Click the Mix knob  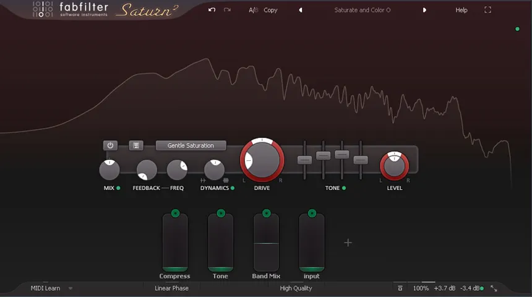(x=109, y=170)
